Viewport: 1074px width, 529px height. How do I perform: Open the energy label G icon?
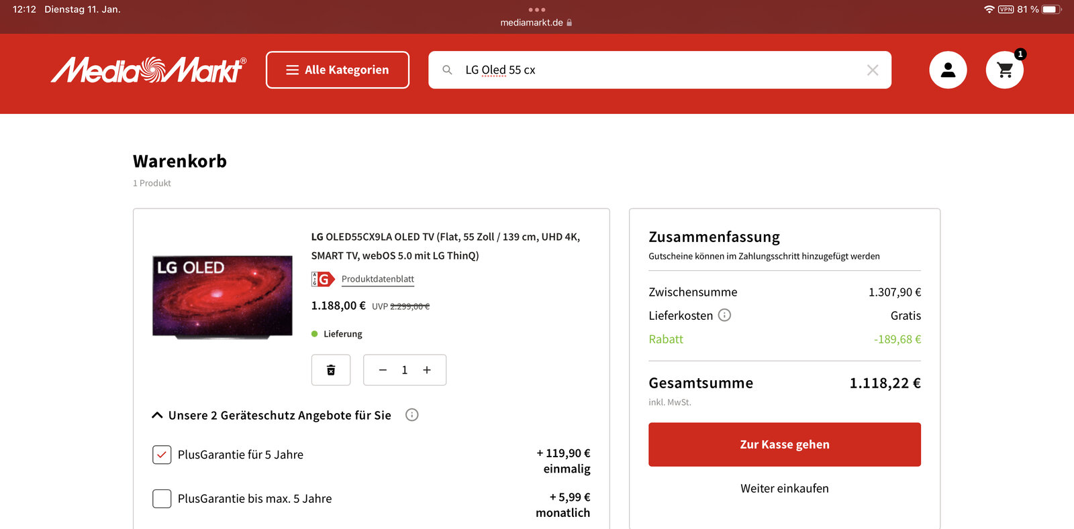click(x=323, y=279)
